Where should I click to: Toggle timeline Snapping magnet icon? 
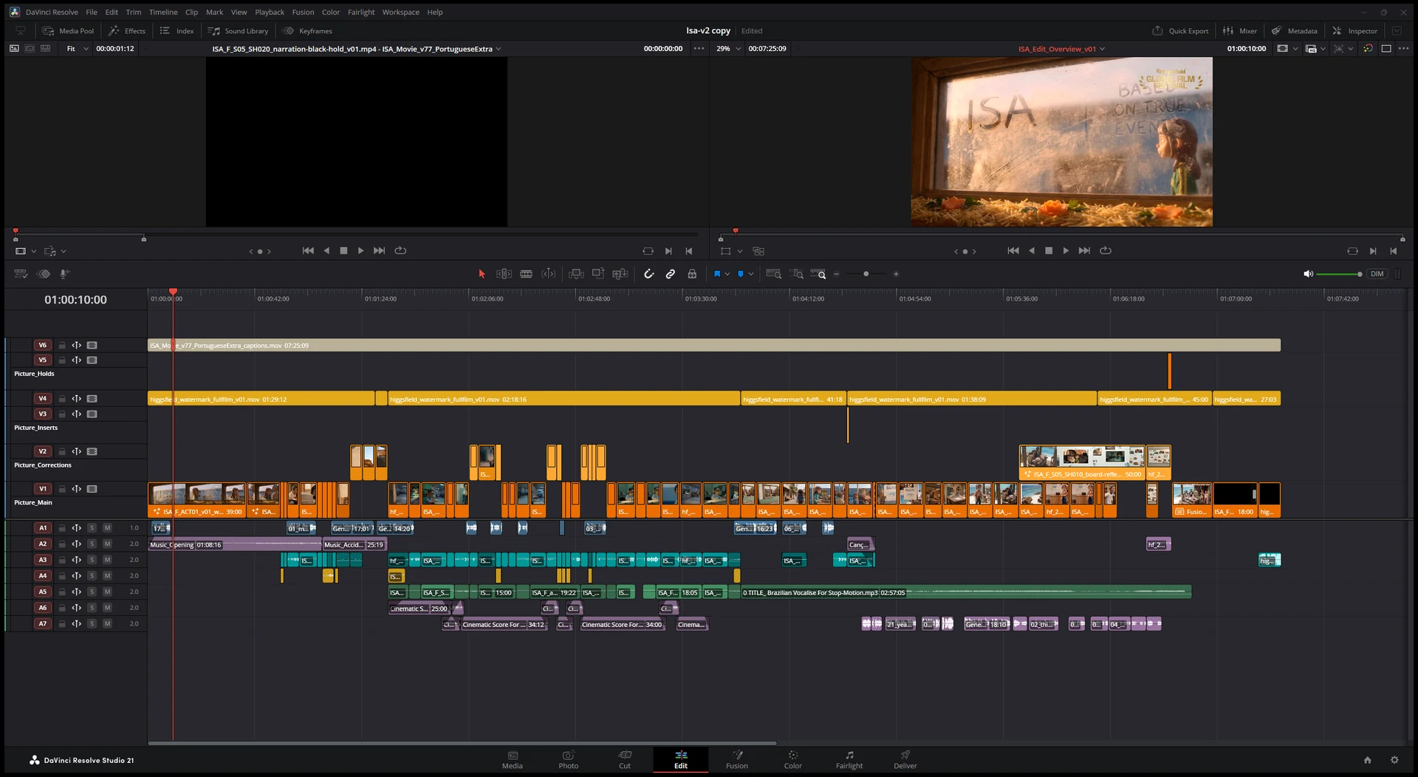(648, 274)
